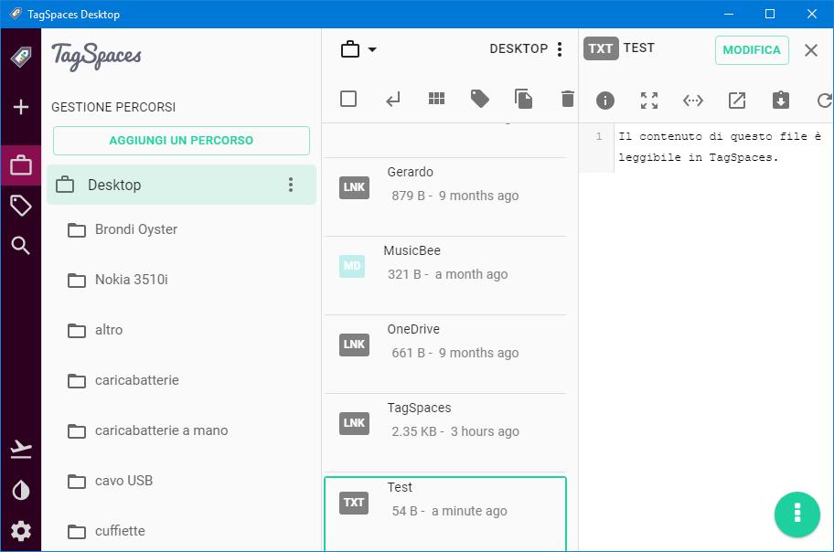Click the TXT badge in preview header
Viewport: 834px width, 552px height.
click(x=601, y=48)
